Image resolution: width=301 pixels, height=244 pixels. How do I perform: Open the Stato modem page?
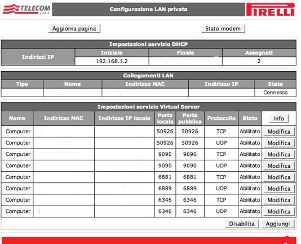[223, 29]
